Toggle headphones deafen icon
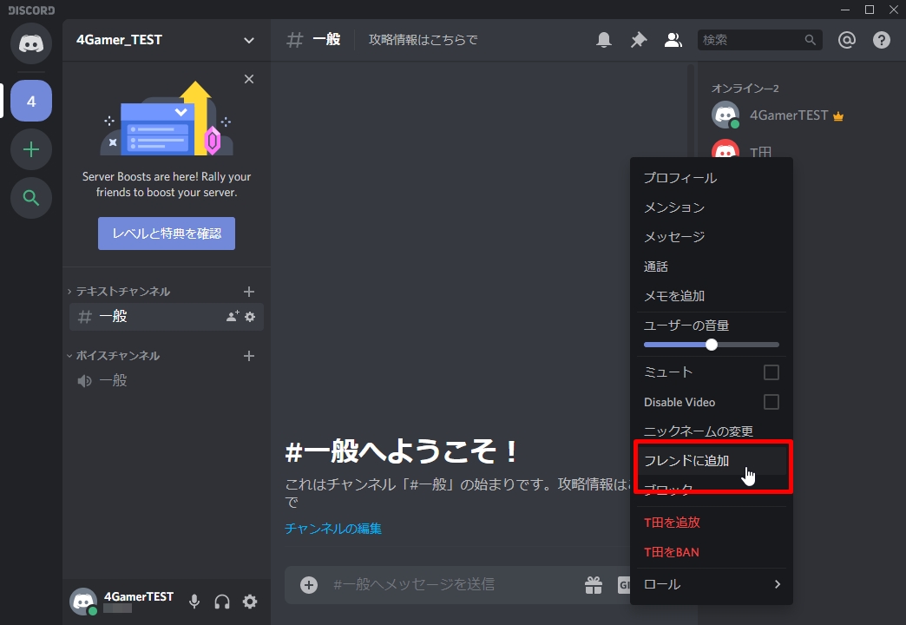Viewport: 906px width, 625px height. tap(222, 602)
